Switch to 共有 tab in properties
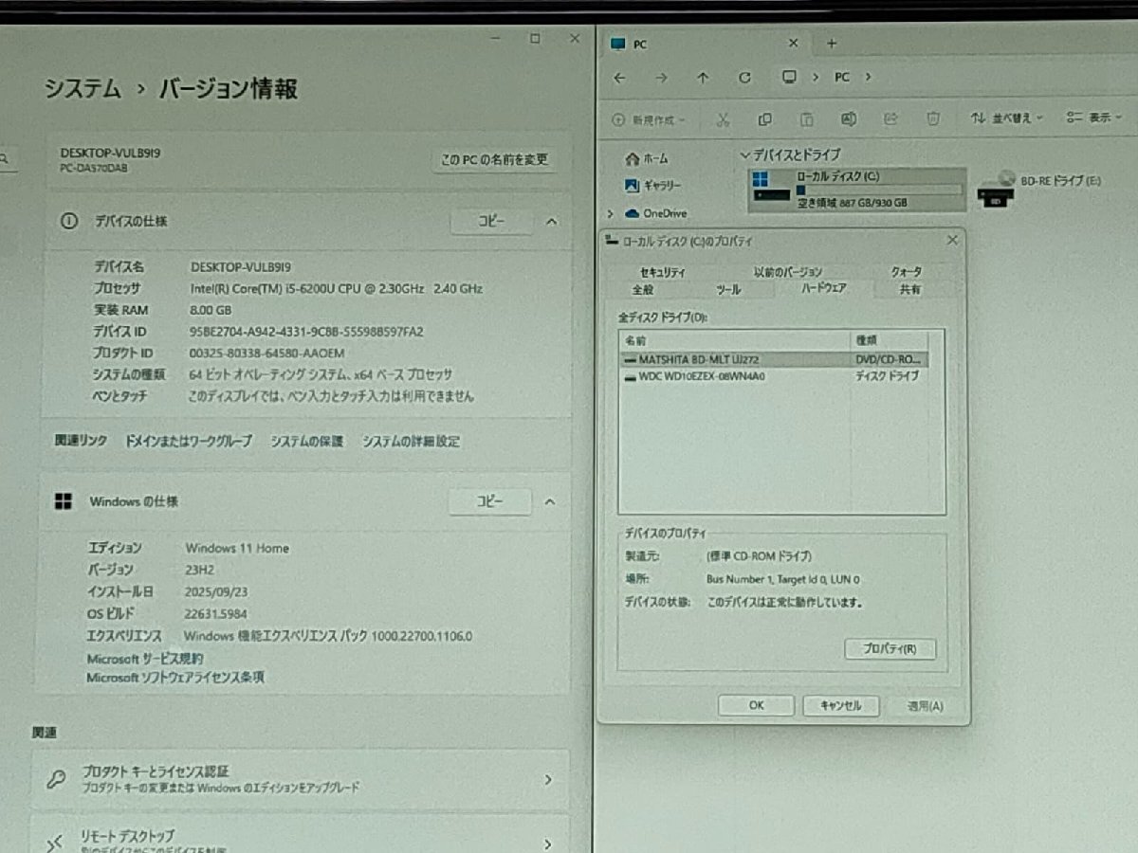1138x853 pixels. (909, 289)
